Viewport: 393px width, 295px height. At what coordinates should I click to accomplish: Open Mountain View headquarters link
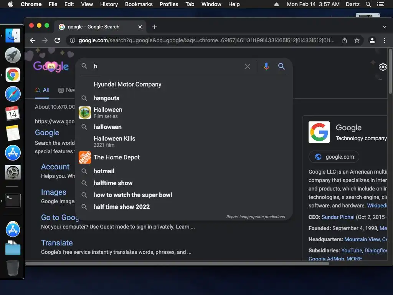[x=366, y=239]
